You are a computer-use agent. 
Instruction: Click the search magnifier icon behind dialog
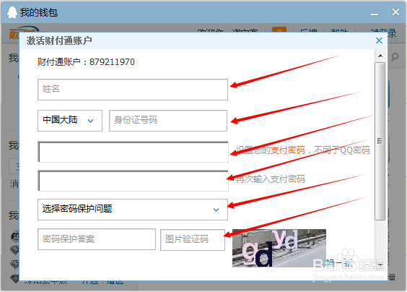(395, 57)
